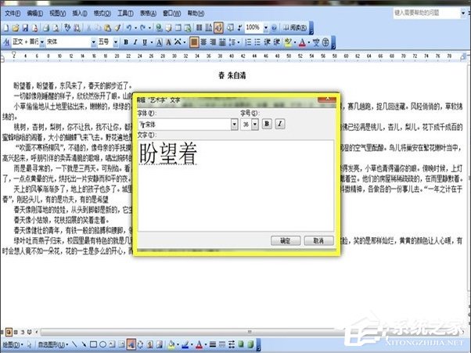
Task: Expand the 字号 size dropdown showing 36
Action: click(254, 124)
